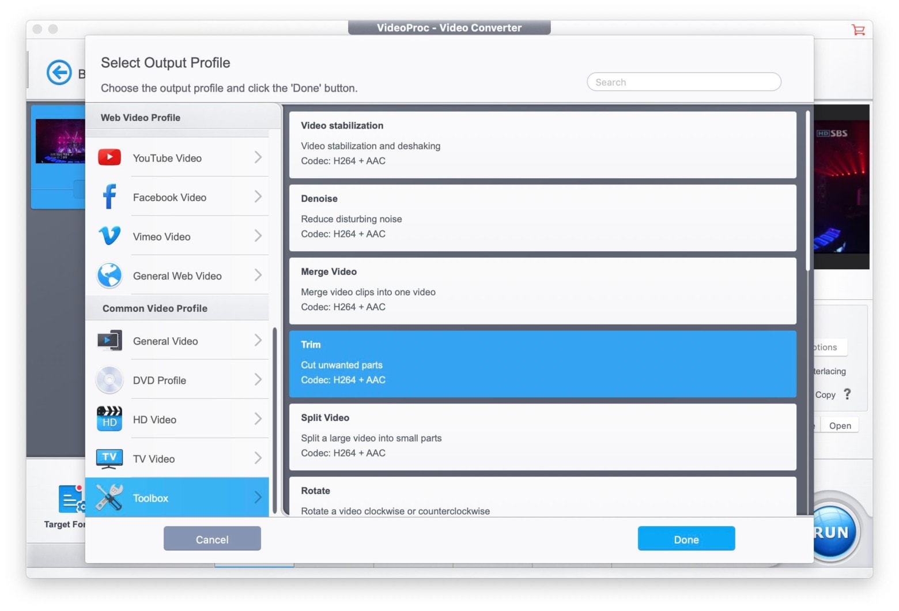The width and height of the screenshot is (899, 611).
Task: Expand the Toolbox chevron
Action: 258,497
